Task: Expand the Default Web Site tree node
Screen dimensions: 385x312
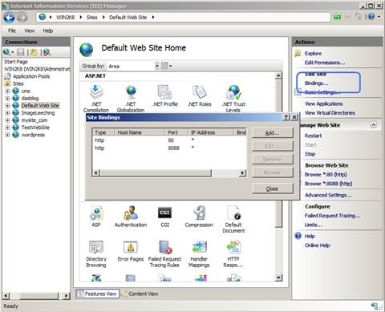Action: coord(7,105)
